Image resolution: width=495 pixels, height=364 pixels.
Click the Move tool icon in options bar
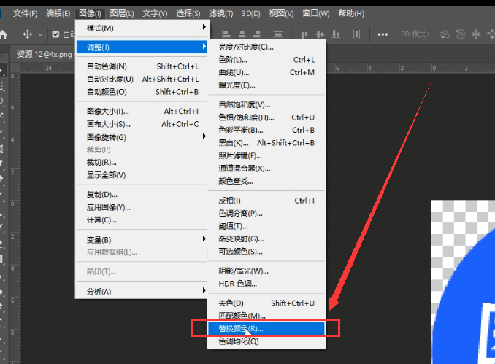pyautogui.click(x=28, y=34)
